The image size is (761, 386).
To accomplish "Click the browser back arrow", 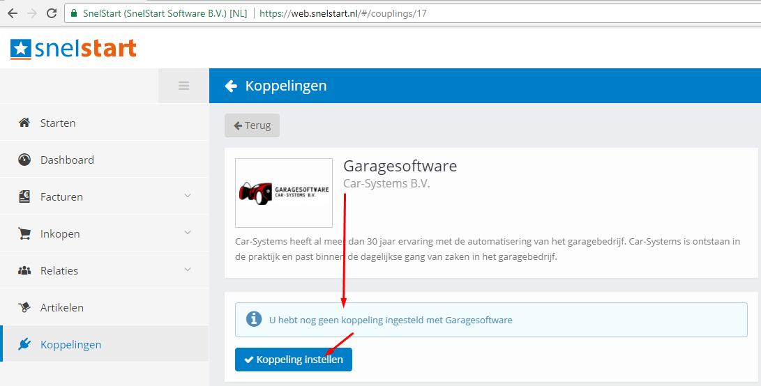I will tap(13, 13).
